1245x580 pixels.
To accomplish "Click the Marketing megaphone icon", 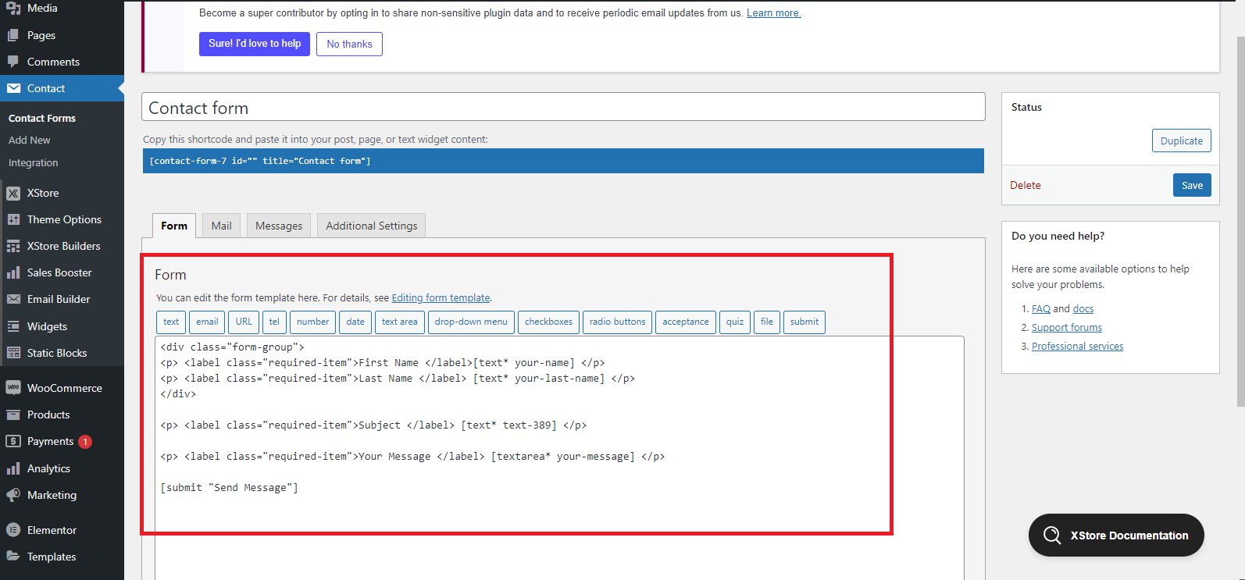I will tap(13, 495).
